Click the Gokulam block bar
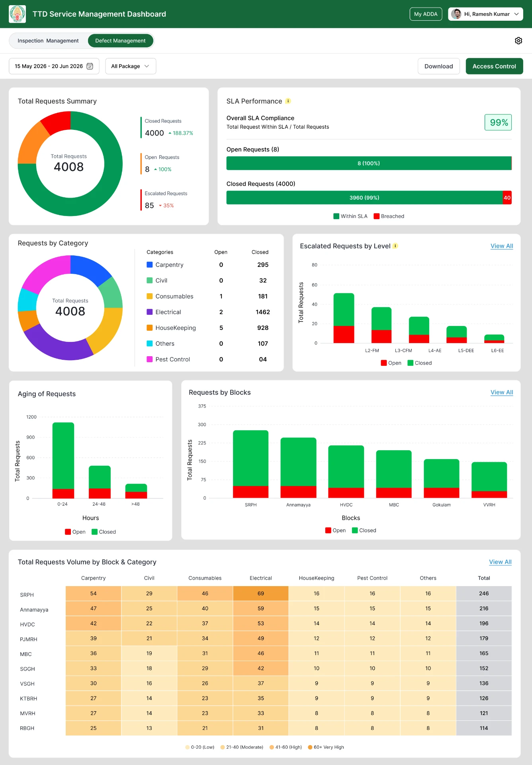532x765 pixels. [x=441, y=478]
